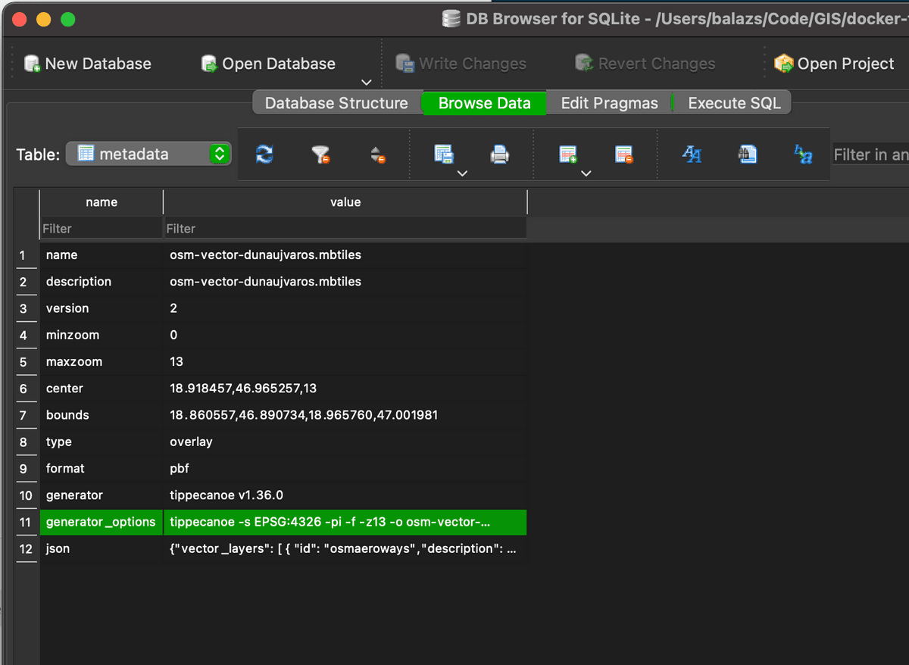Click the Clear all filters funnel icon

point(321,155)
